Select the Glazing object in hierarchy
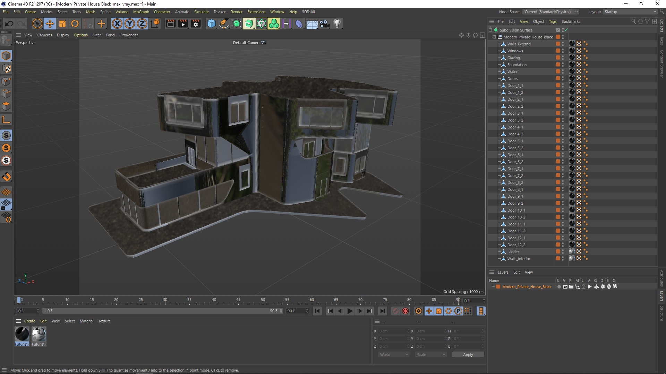Viewport: 666px width, 374px height. click(x=513, y=58)
